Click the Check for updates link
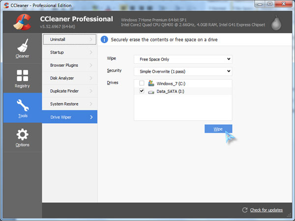This screenshot has height=221, width=295. point(266,210)
